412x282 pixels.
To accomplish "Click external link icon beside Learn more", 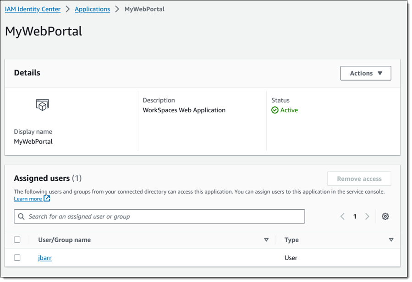I will [47, 199].
